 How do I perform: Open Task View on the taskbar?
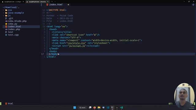tap(90, 108)
